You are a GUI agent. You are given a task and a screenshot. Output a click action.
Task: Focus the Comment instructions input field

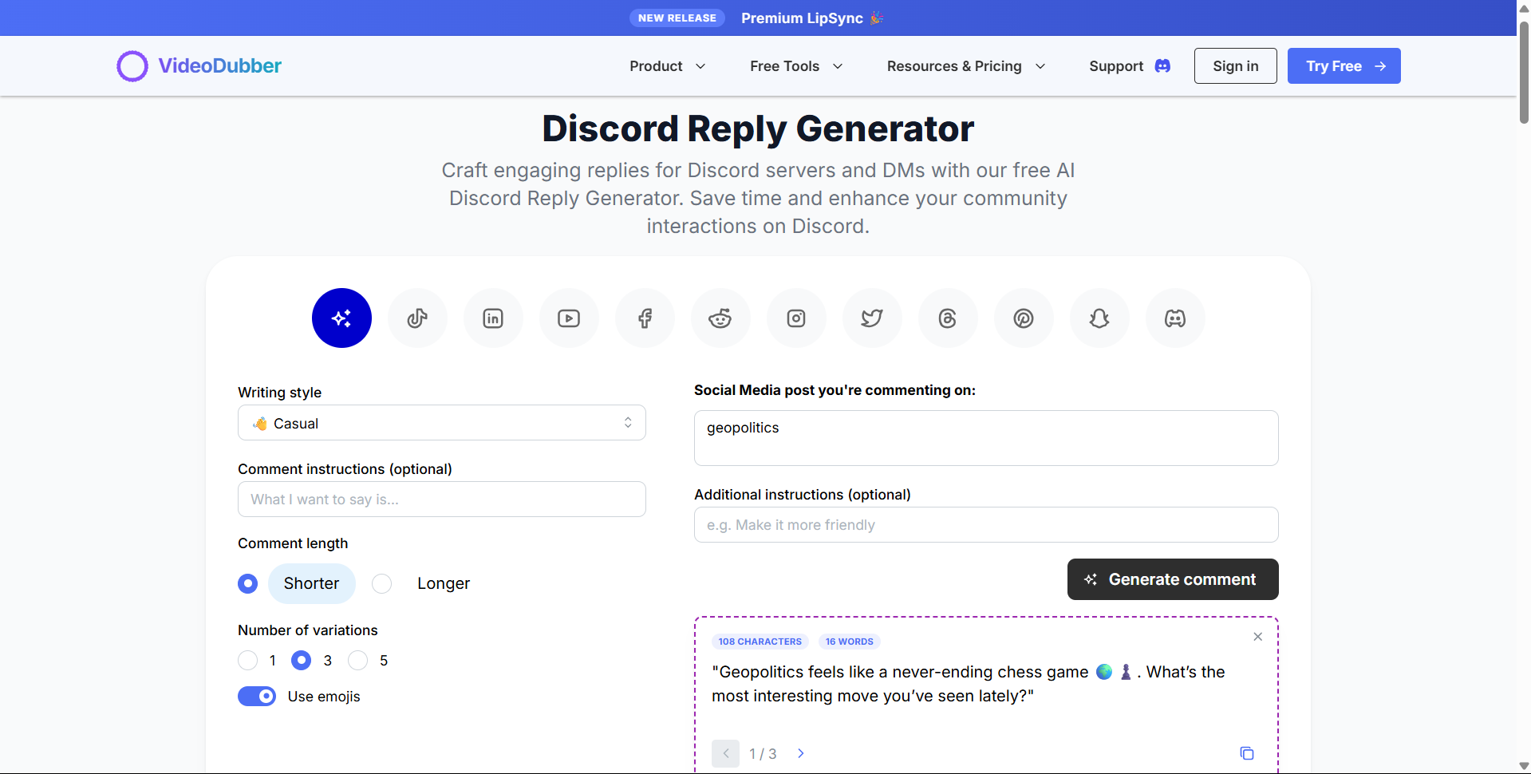442,500
